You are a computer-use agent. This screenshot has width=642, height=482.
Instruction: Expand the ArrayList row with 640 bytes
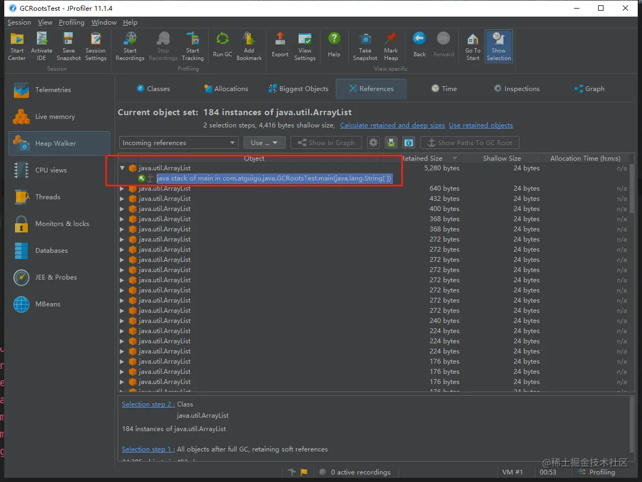[123, 189]
